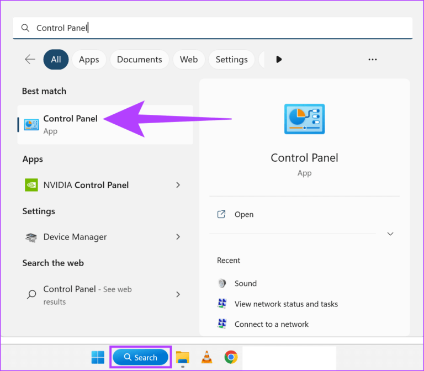Open View network status and tasks
The image size is (424, 371).
click(286, 304)
